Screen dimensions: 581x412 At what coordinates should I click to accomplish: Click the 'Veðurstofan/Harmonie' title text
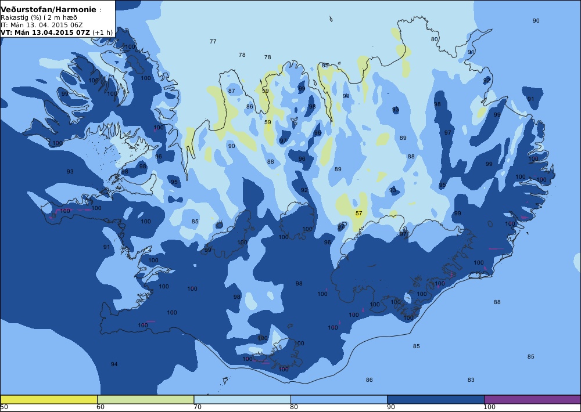49,10
